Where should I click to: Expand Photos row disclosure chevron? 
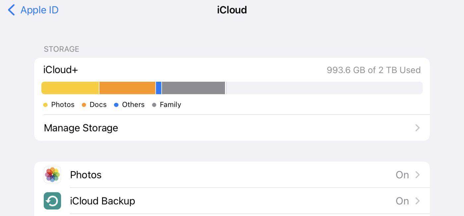point(418,175)
